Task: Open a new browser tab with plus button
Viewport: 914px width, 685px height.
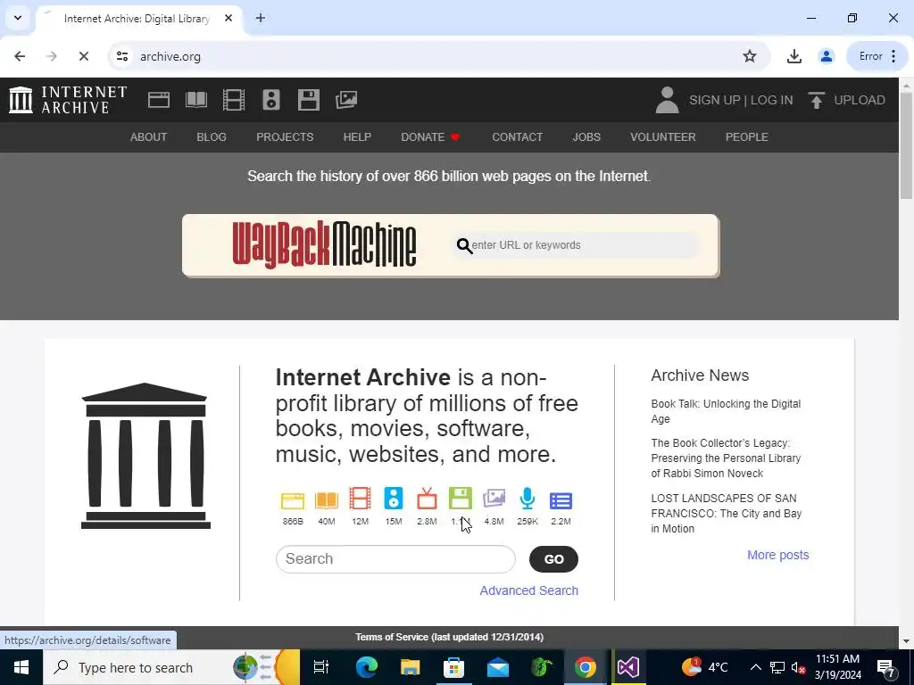Action: (x=261, y=18)
